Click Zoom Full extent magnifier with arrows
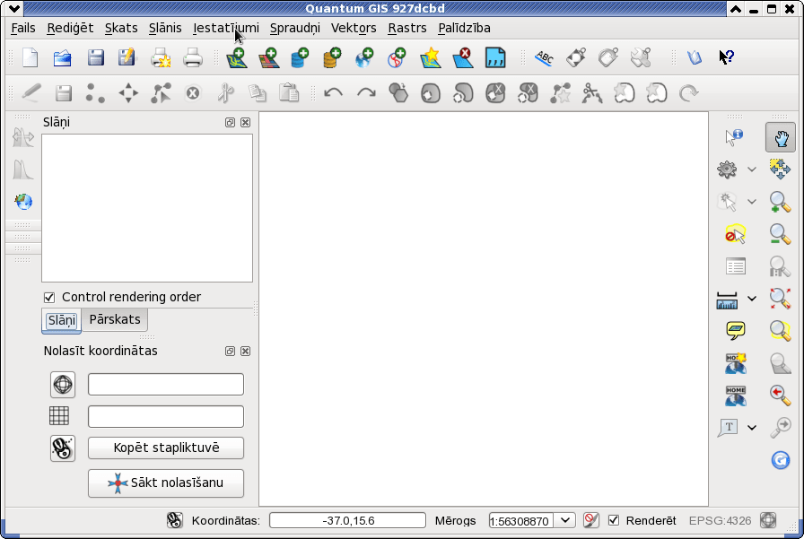804x539 pixels. tap(780, 298)
